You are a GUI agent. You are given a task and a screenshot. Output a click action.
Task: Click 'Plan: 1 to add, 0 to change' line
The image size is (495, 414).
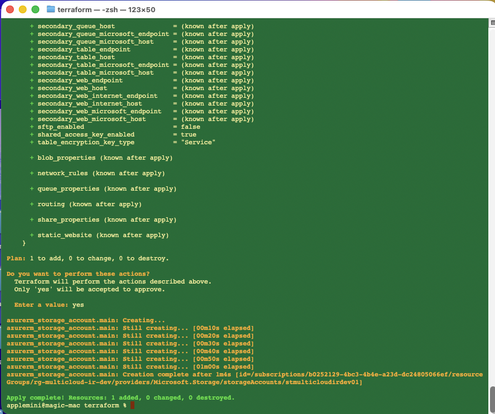87,259
